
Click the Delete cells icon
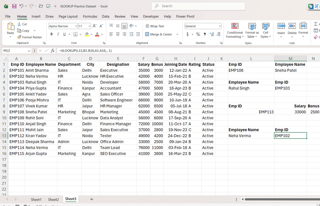(x=292, y=26)
